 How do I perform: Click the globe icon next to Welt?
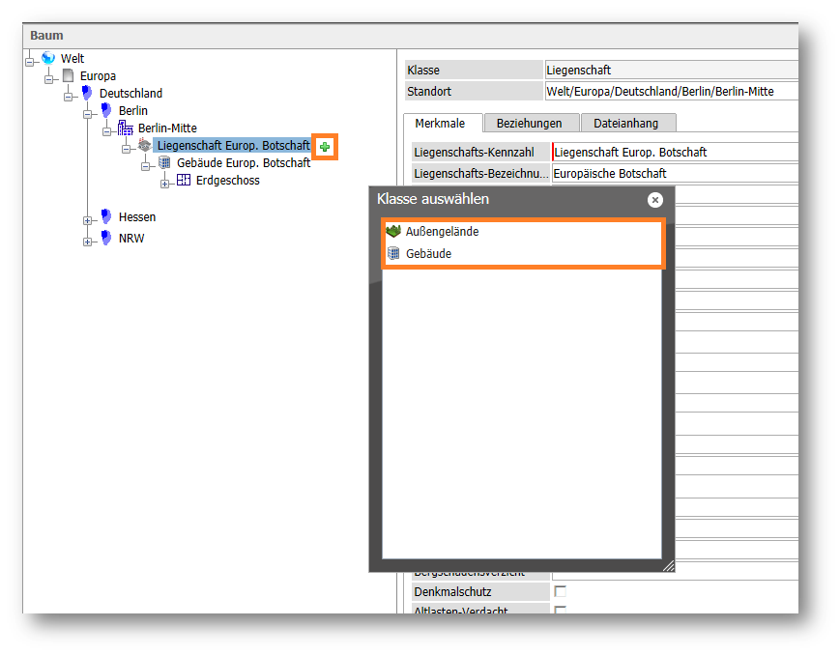[x=48, y=57]
